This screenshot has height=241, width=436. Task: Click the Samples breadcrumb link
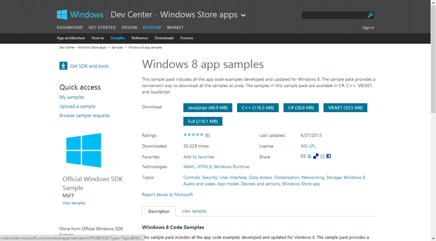(117, 47)
